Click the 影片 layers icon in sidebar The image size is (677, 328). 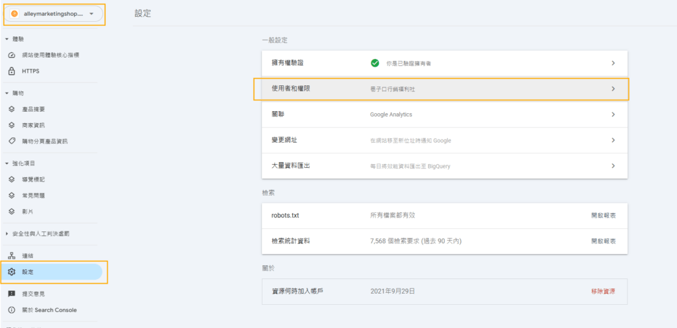point(12,211)
